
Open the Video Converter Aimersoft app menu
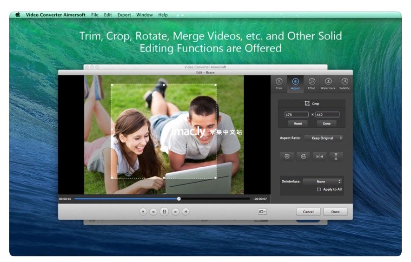pos(56,15)
